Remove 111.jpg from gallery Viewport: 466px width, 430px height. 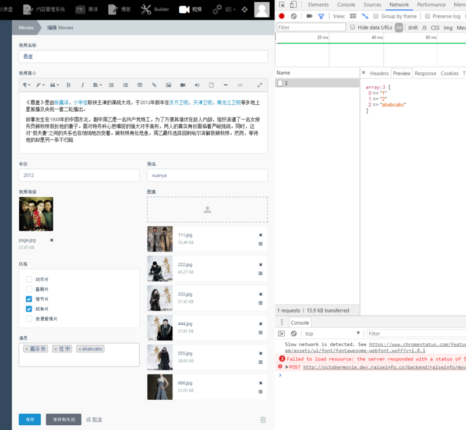pos(260,235)
